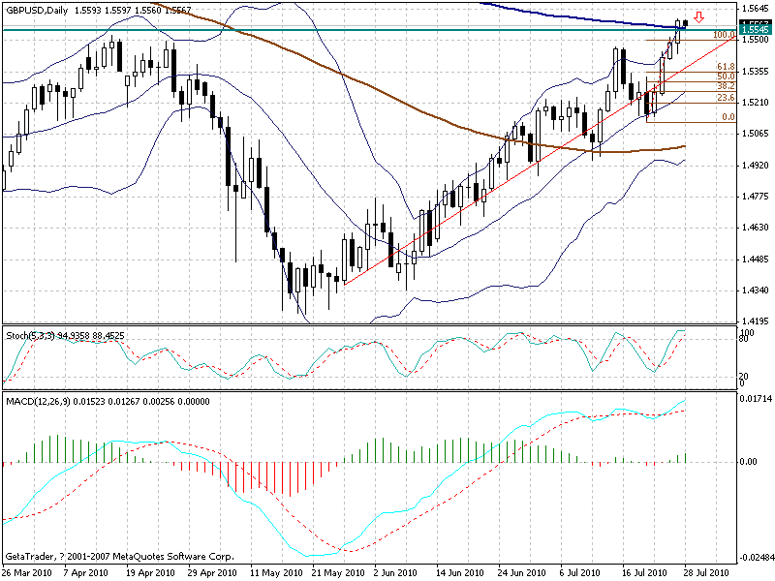Click the 21 May 2010 date label
Viewport: 775px width, 581px height.
pos(338,573)
